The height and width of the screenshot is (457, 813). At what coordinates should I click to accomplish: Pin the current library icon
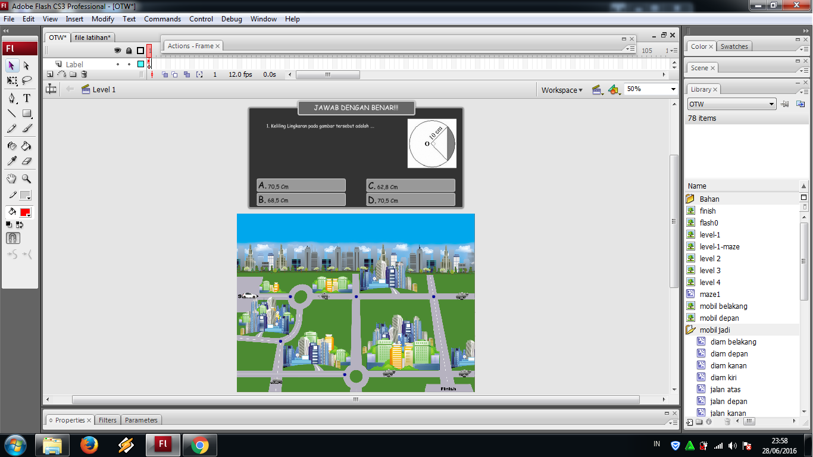[785, 104]
